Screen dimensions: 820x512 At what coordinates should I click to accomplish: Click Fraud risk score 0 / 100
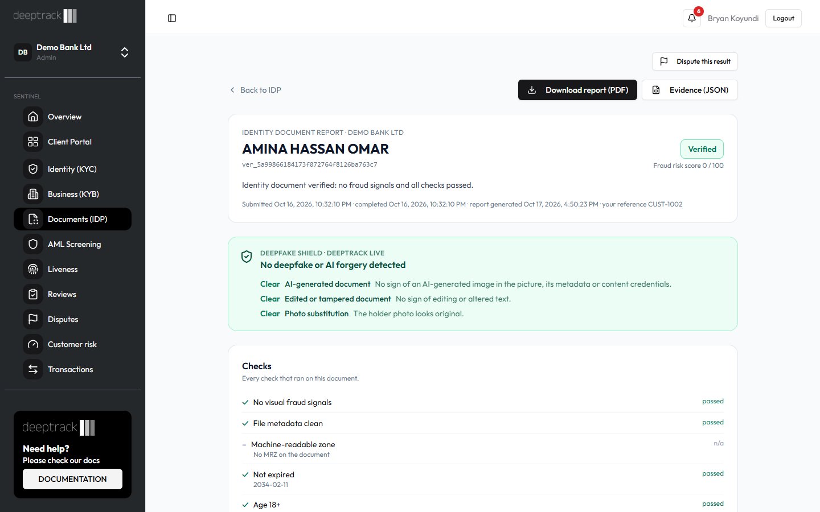688,166
